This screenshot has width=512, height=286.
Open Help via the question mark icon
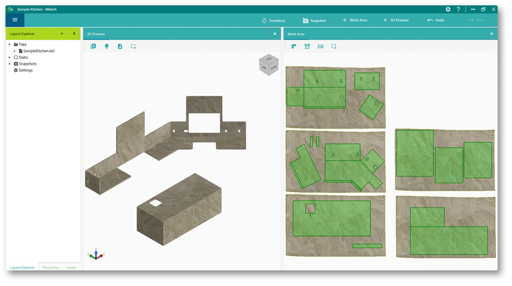[x=458, y=9]
